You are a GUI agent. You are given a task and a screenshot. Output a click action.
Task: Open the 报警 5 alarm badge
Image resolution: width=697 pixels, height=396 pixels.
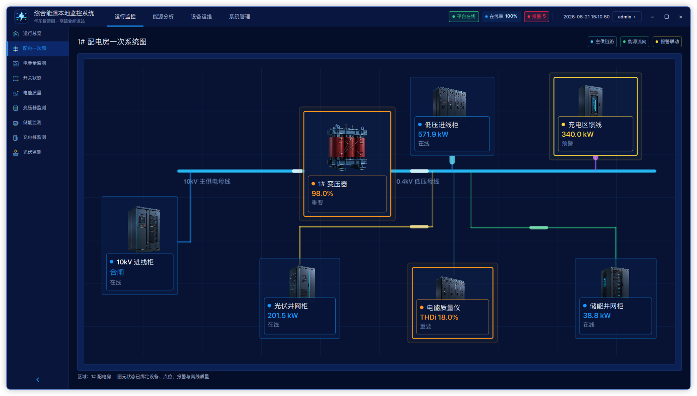click(x=537, y=17)
